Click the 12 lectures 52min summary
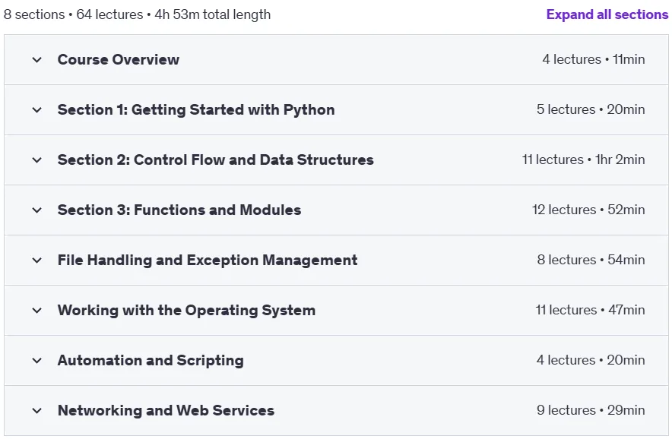This screenshot has width=672, height=439. (588, 210)
